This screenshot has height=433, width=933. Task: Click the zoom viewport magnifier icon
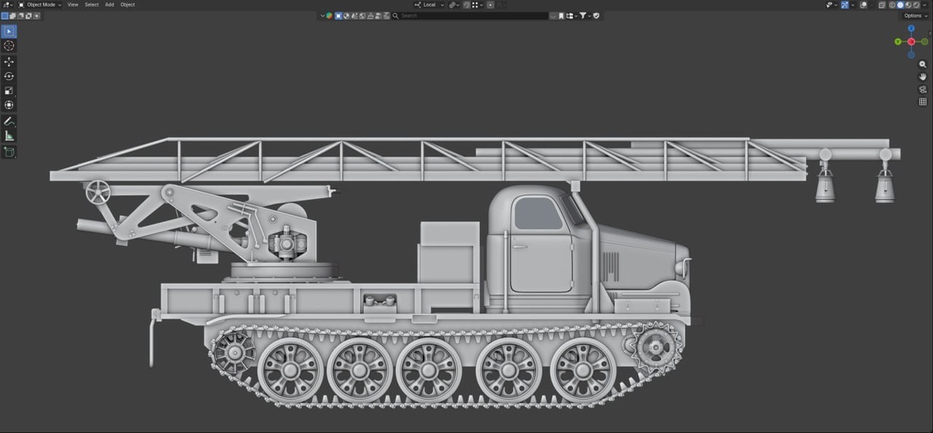coord(923,65)
